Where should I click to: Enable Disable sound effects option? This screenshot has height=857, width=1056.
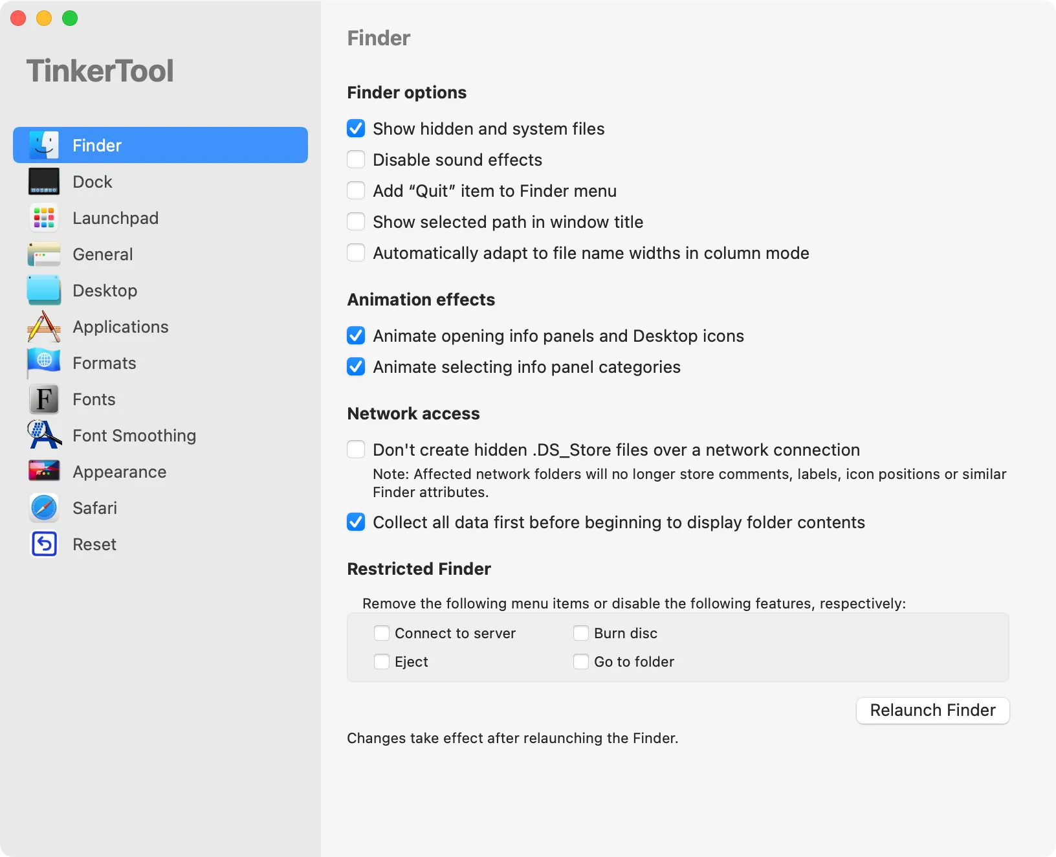tap(356, 159)
